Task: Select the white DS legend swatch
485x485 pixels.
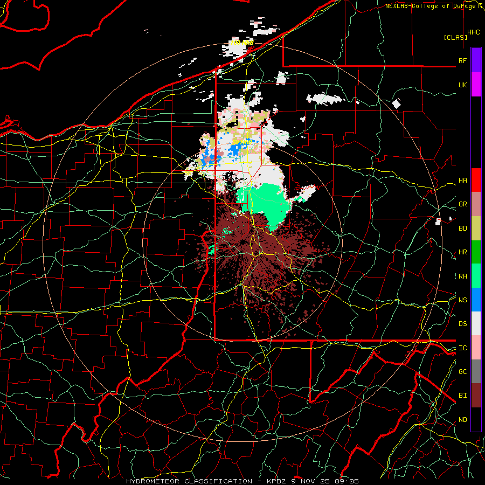Action: pos(476,323)
